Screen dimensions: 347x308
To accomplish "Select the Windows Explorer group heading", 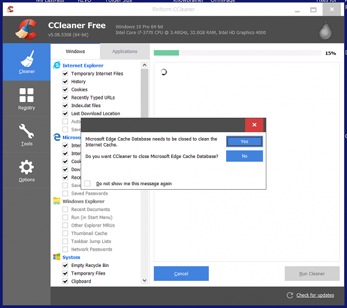I will click(x=83, y=201).
